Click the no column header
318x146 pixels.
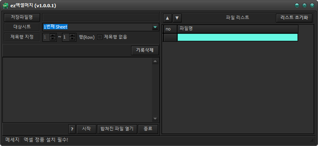point(170,29)
